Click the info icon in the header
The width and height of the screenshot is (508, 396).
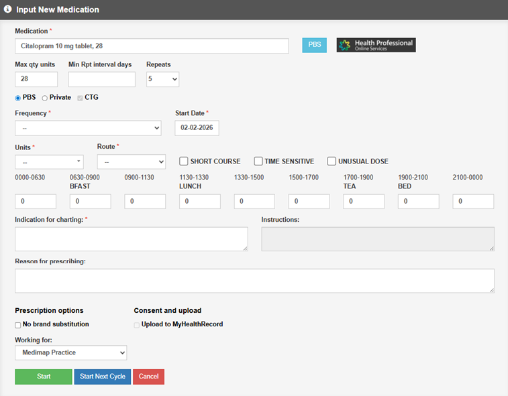pyautogui.click(x=7, y=10)
